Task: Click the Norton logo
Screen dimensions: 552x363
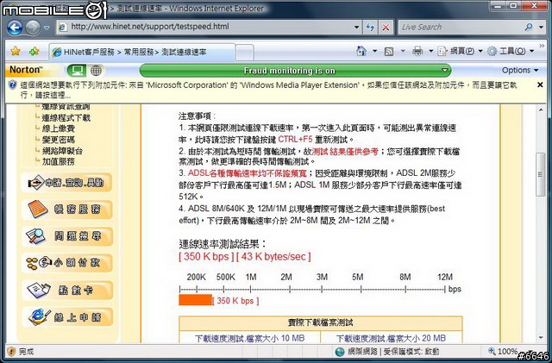Action: pyautogui.click(x=26, y=70)
